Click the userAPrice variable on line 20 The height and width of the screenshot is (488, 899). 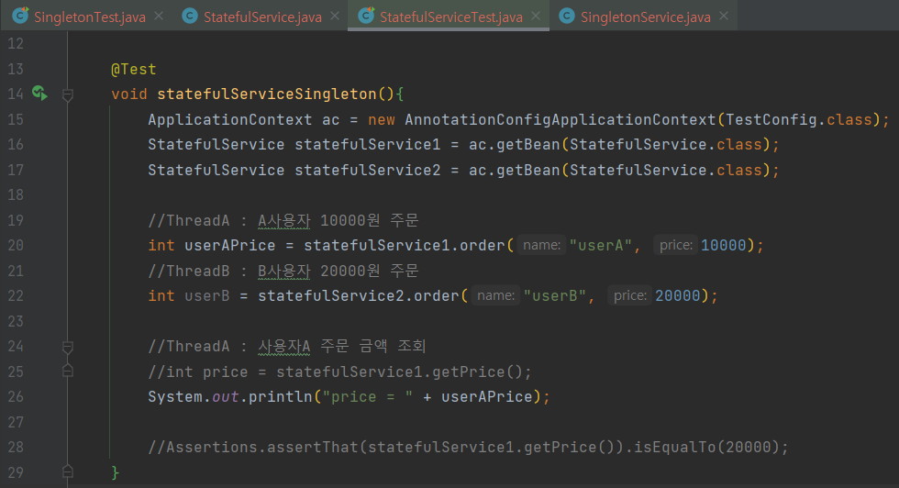pyautogui.click(x=230, y=246)
